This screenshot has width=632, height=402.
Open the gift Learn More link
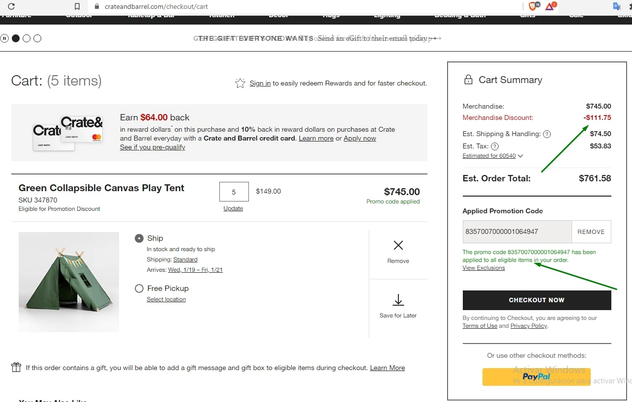point(388,368)
